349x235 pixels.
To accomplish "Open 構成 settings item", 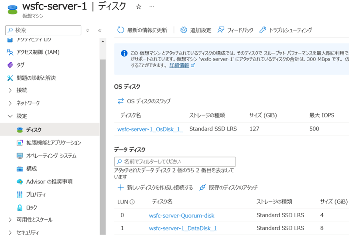I will [27, 168].
